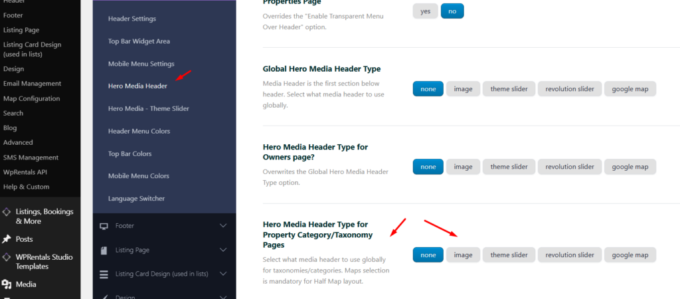The width and height of the screenshot is (680, 299).
Task: Expand the Footer section chevron
Action: (x=223, y=226)
